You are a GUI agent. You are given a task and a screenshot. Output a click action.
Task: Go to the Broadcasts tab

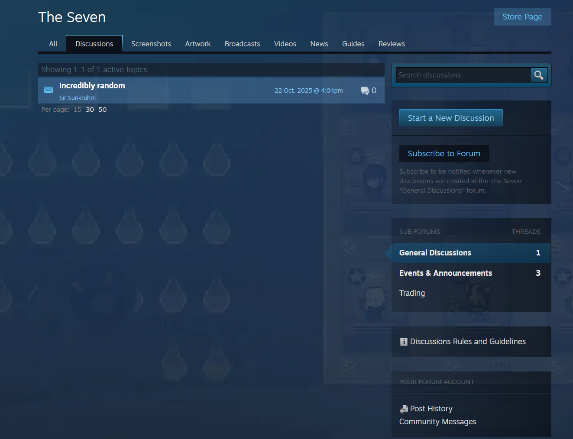(243, 44)
